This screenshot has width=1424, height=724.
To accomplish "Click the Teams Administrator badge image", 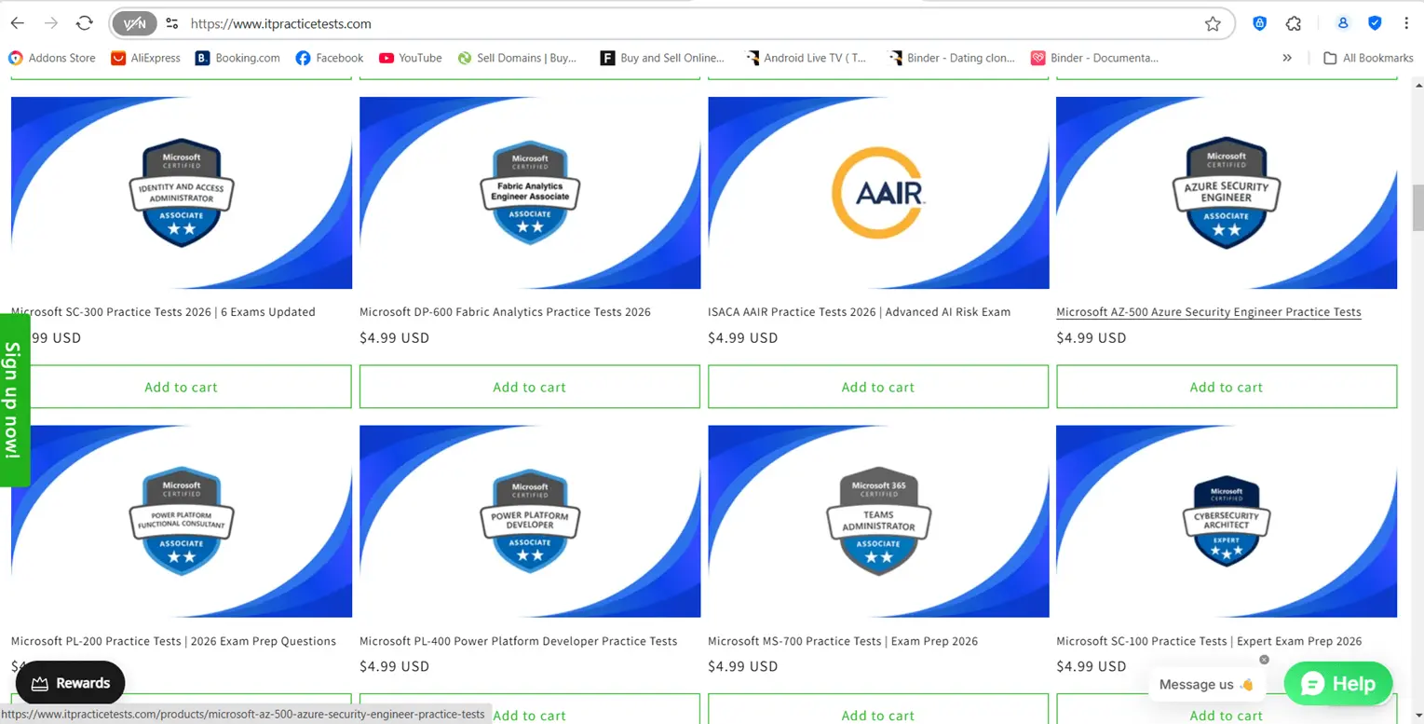I will pyautogui.click(x=878, y=522).
